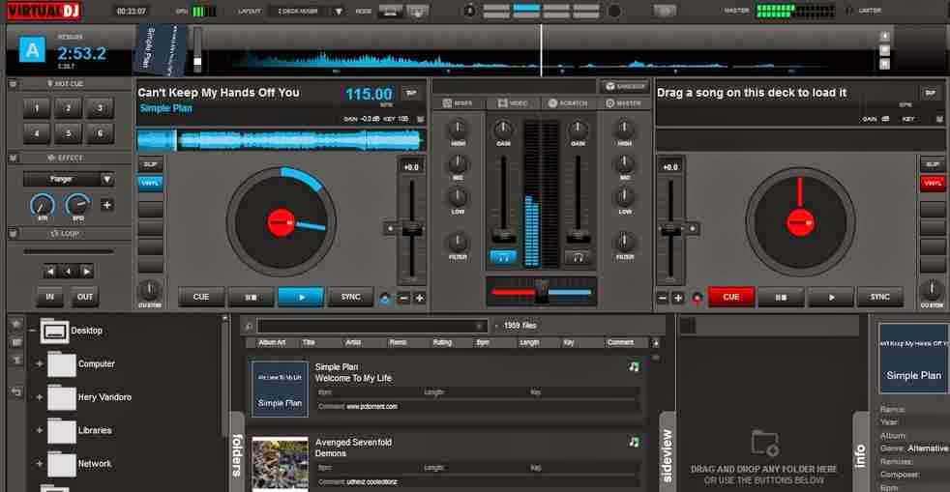950x492 pixels.
Task: Click music note icon for Demons track
Action: [x=634, y=443]
